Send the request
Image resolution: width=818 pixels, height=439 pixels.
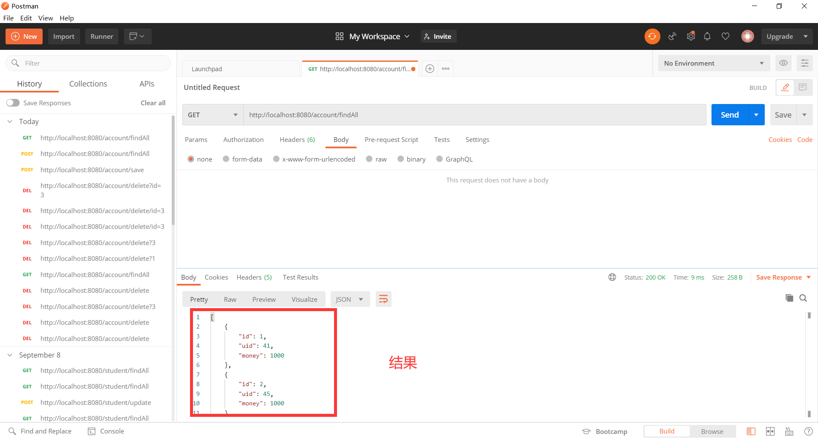click(730, 115)
